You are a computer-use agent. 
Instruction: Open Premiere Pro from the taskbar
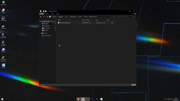(x=92, y=99)
